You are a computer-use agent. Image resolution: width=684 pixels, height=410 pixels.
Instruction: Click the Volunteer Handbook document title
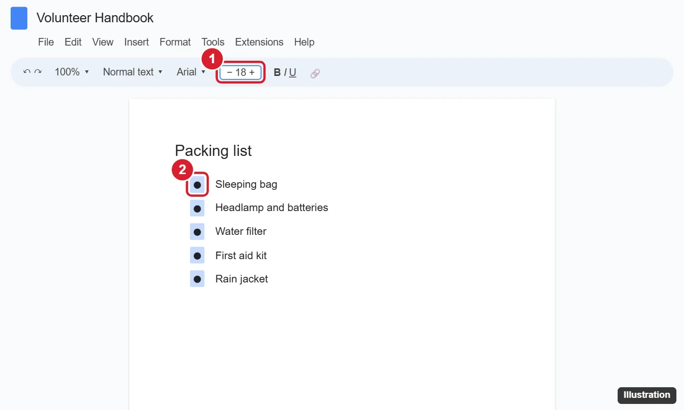pos(95,18)
